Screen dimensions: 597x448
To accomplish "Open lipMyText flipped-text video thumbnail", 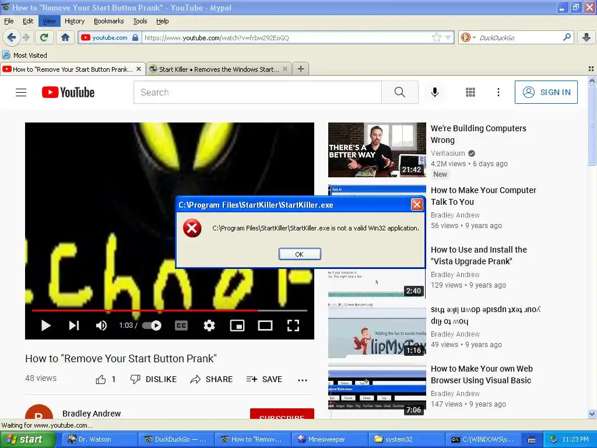I will 377,331.
